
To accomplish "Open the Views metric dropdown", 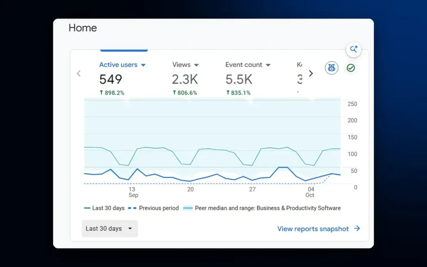I will 196,65.
